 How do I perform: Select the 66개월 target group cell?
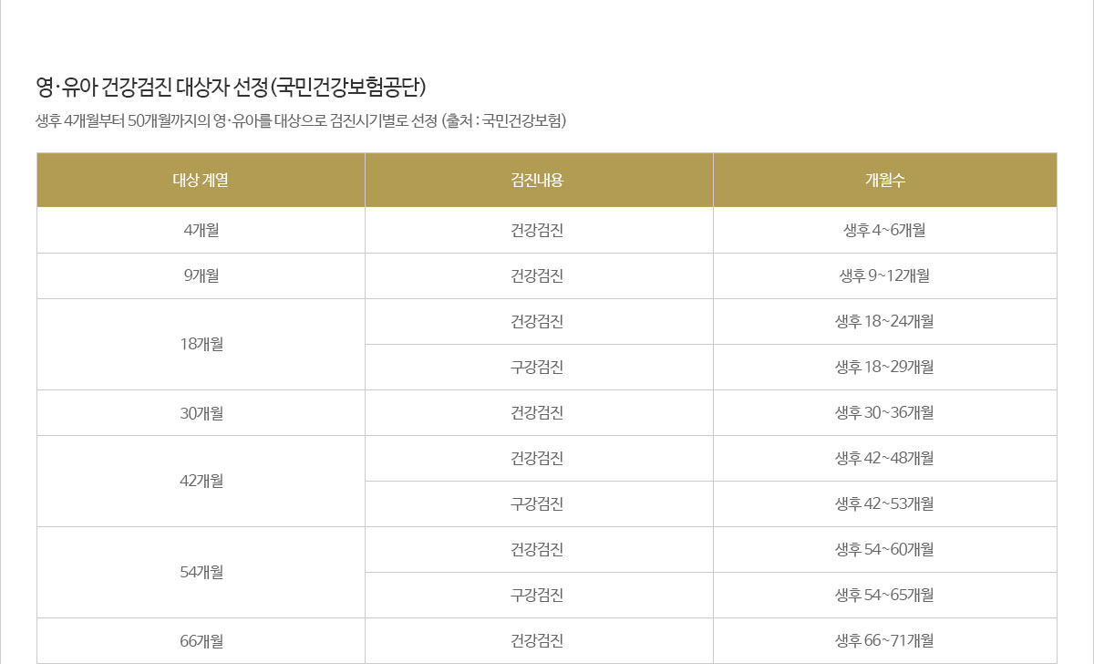(x=201, y=640)
